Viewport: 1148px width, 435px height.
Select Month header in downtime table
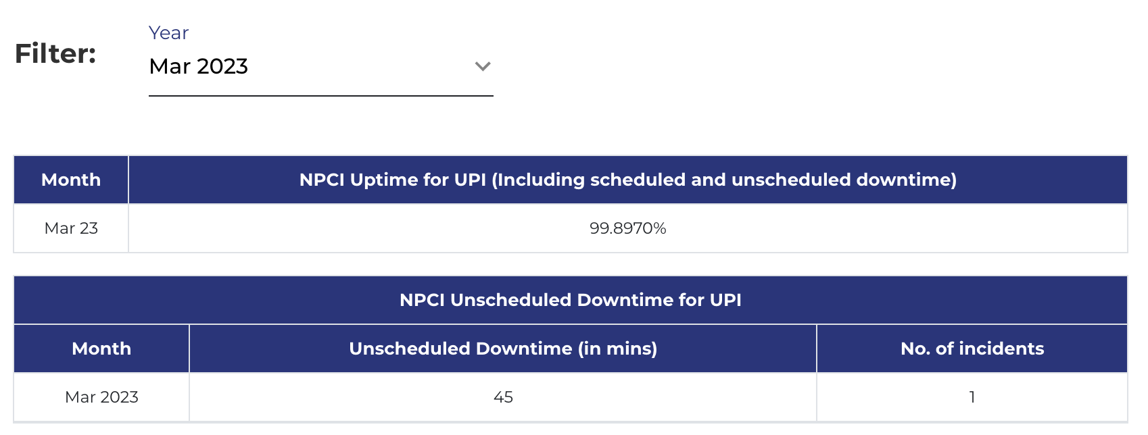tap(101, 349)
